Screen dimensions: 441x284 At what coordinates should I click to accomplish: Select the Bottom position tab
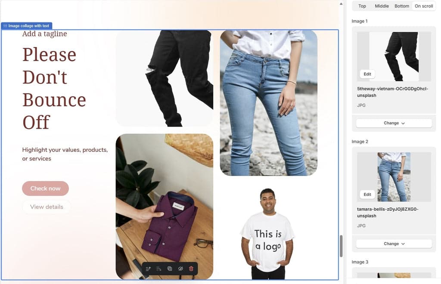[402, 6]
